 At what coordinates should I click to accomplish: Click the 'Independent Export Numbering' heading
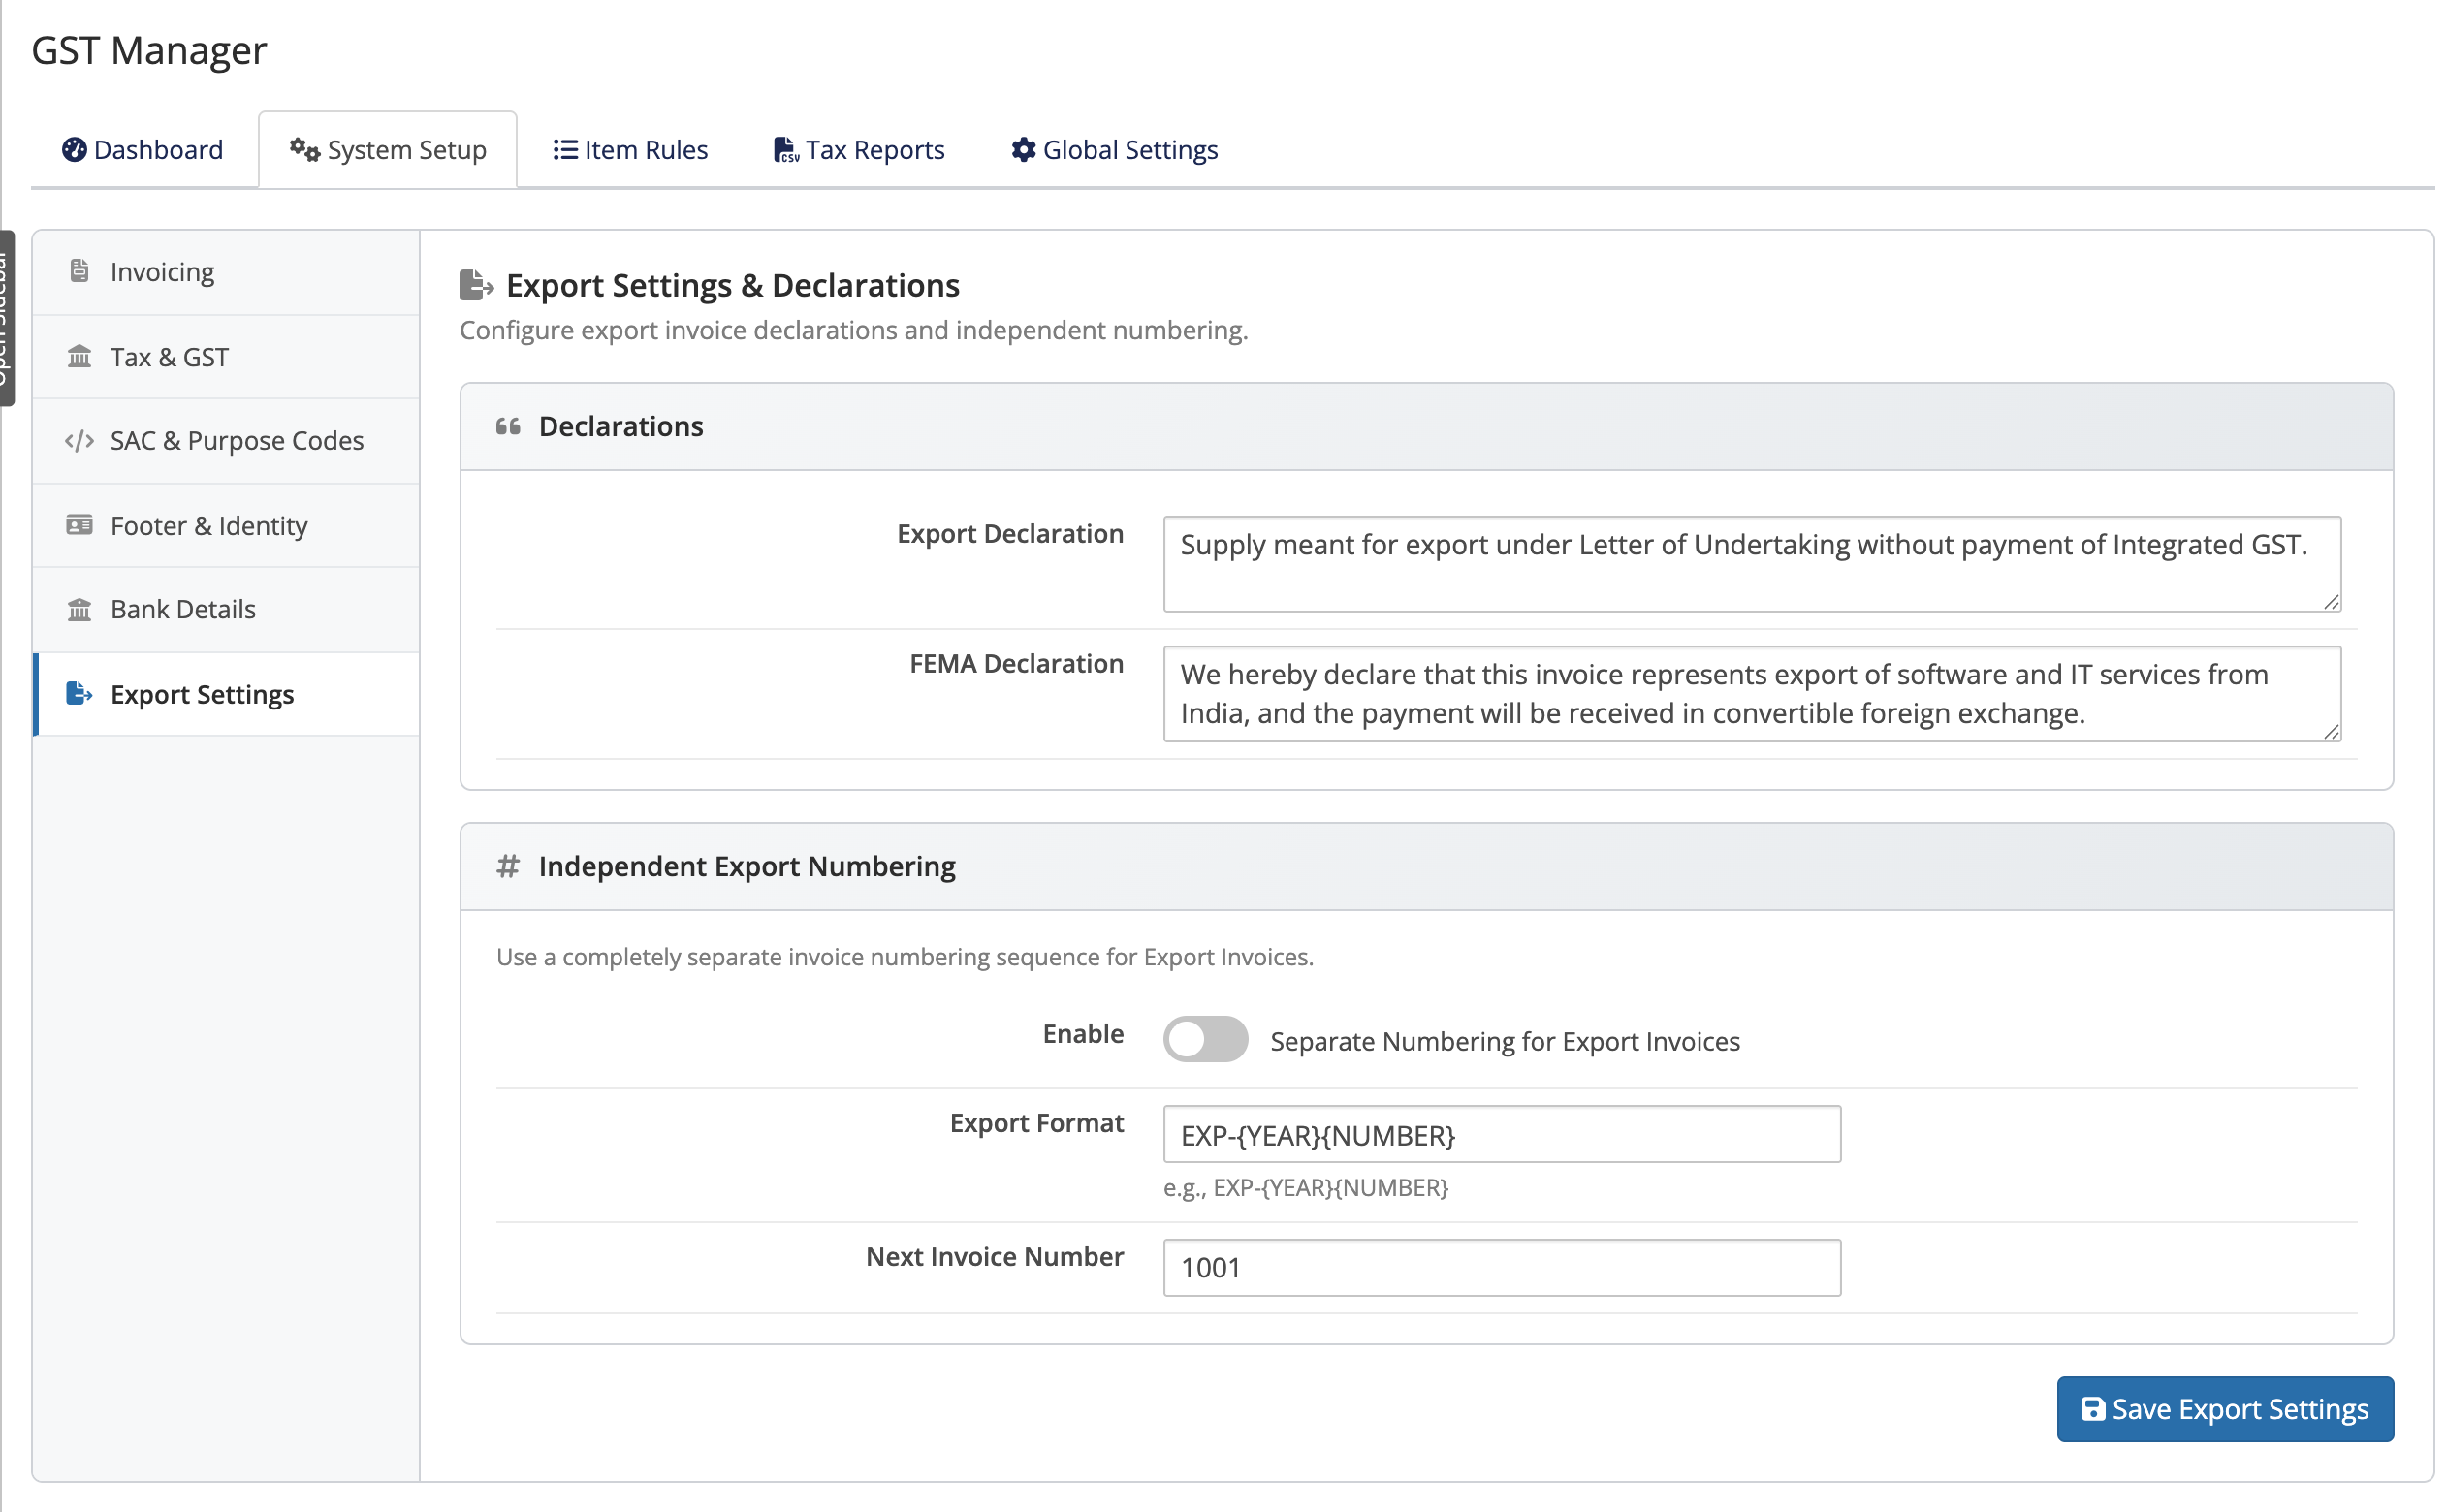tap(747, 867)
